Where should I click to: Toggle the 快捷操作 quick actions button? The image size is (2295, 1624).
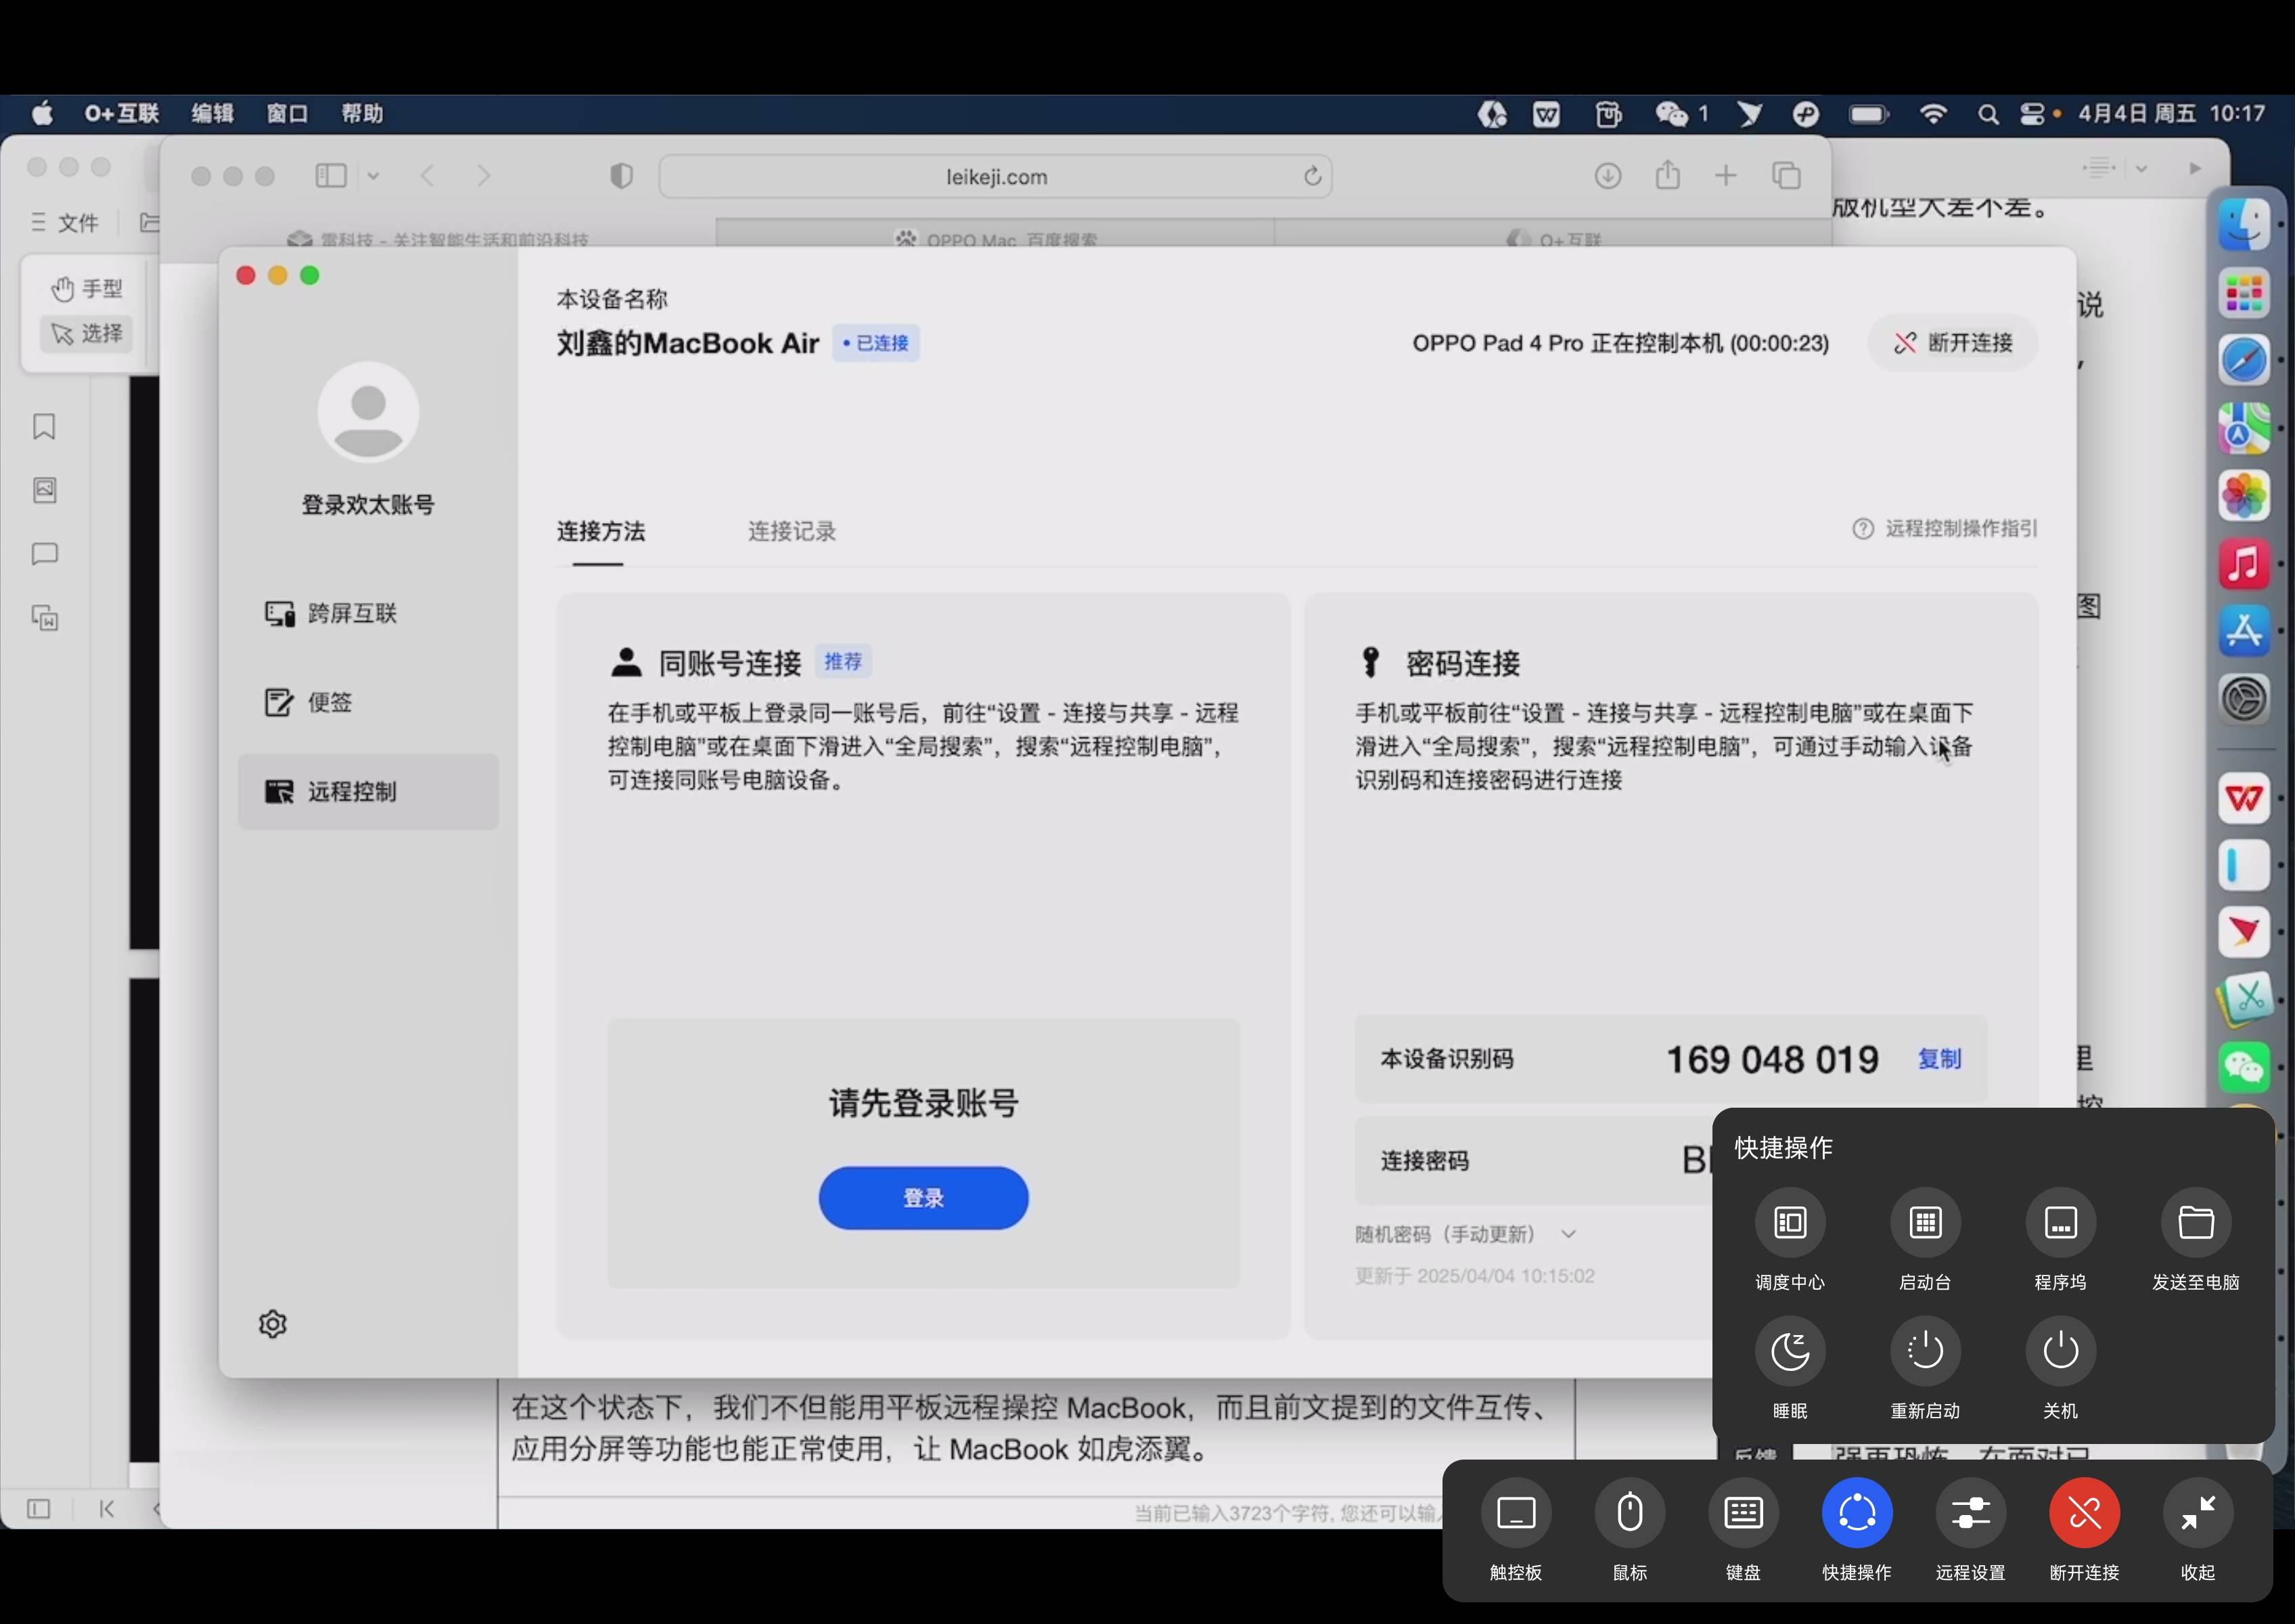(1856, 1512)
